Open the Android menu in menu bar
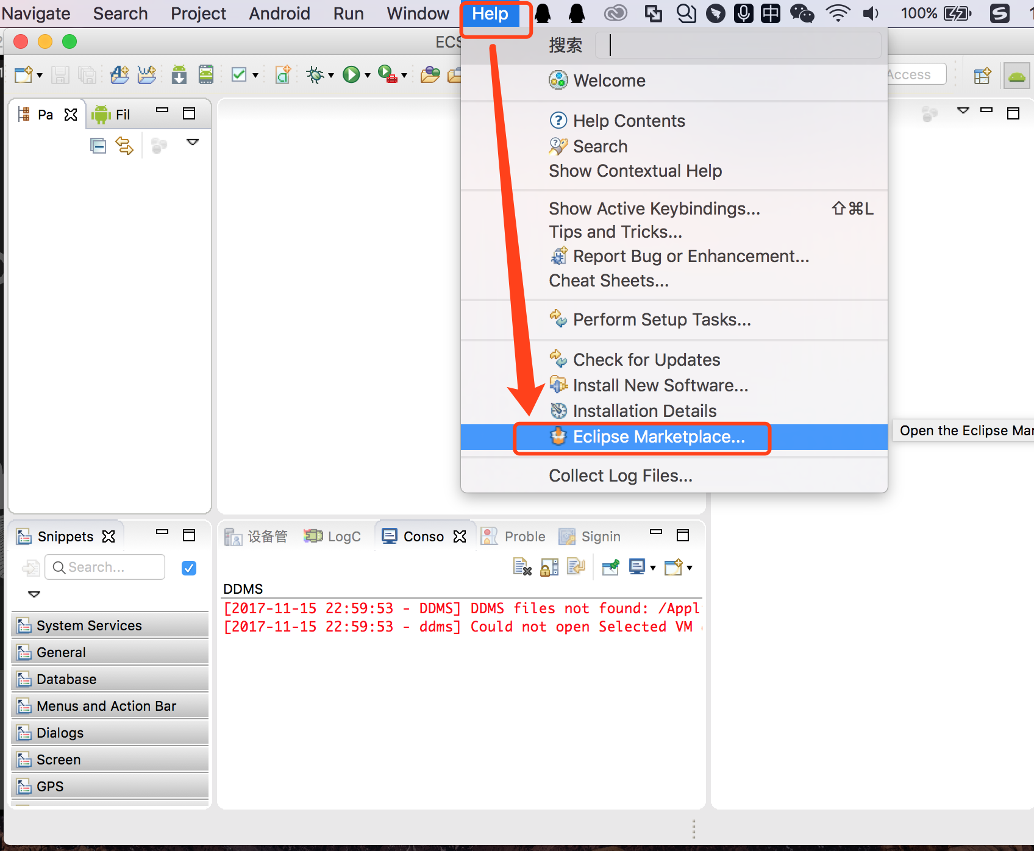The image size is (1034, 851). coord(279,13)
